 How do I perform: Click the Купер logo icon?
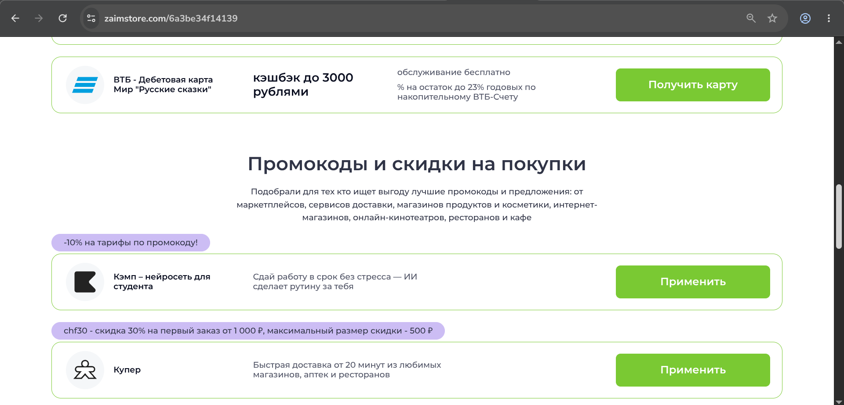(85, 370)
